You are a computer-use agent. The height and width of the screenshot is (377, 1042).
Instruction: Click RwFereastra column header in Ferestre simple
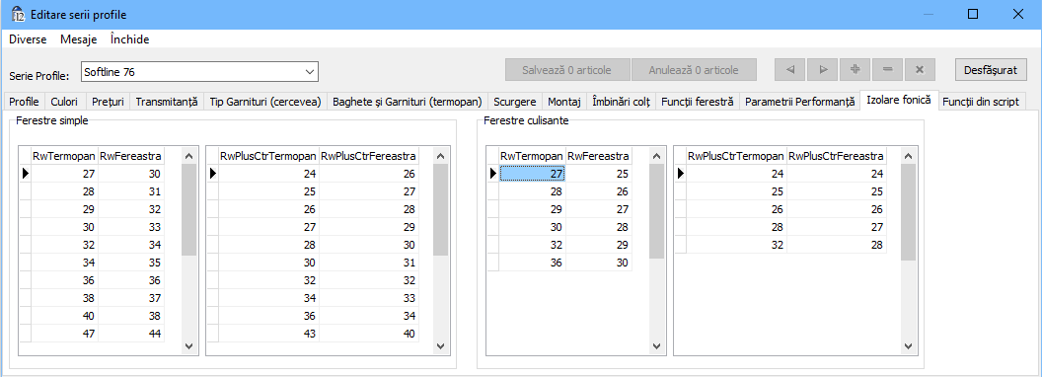[x=130, y=156]
